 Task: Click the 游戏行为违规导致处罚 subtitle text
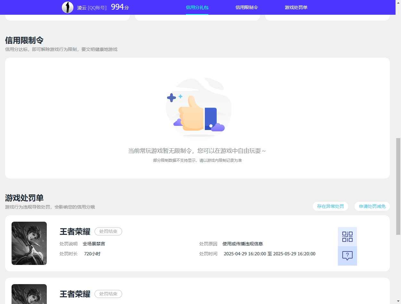tap(50, 207)
